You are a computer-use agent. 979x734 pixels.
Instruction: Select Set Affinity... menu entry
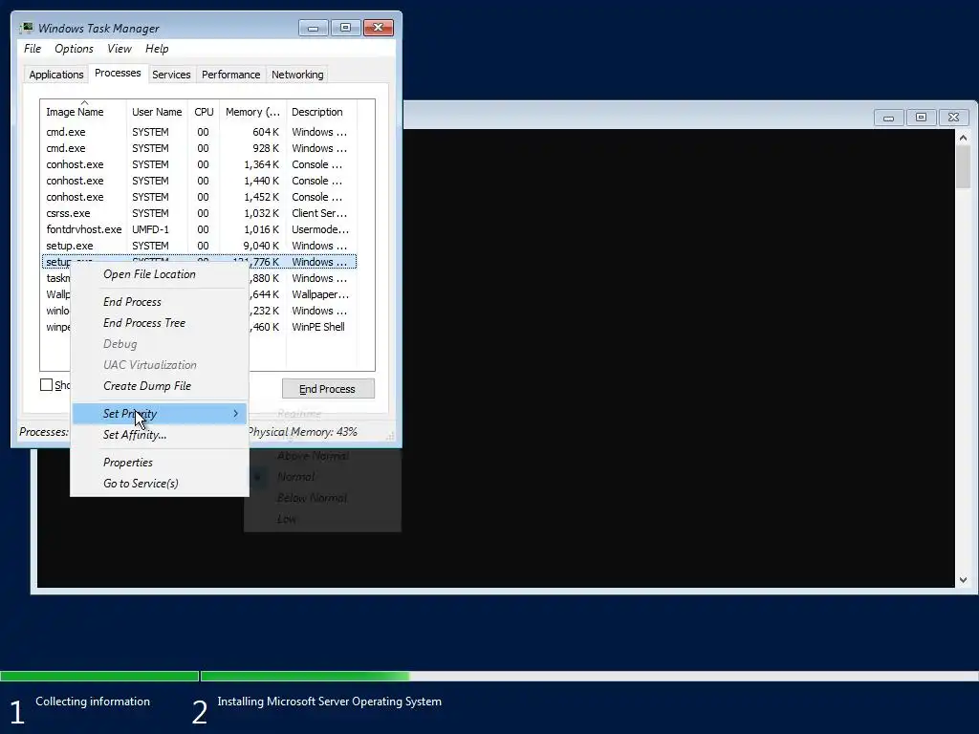click(x=160, y=435)
